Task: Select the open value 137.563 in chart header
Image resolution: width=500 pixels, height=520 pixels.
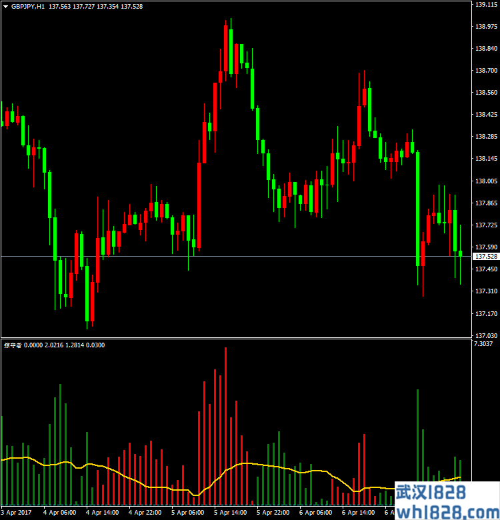Action: [60, 6]
